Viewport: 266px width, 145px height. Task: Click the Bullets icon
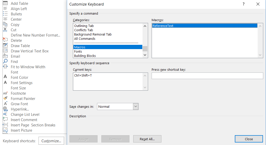(5, 14)
